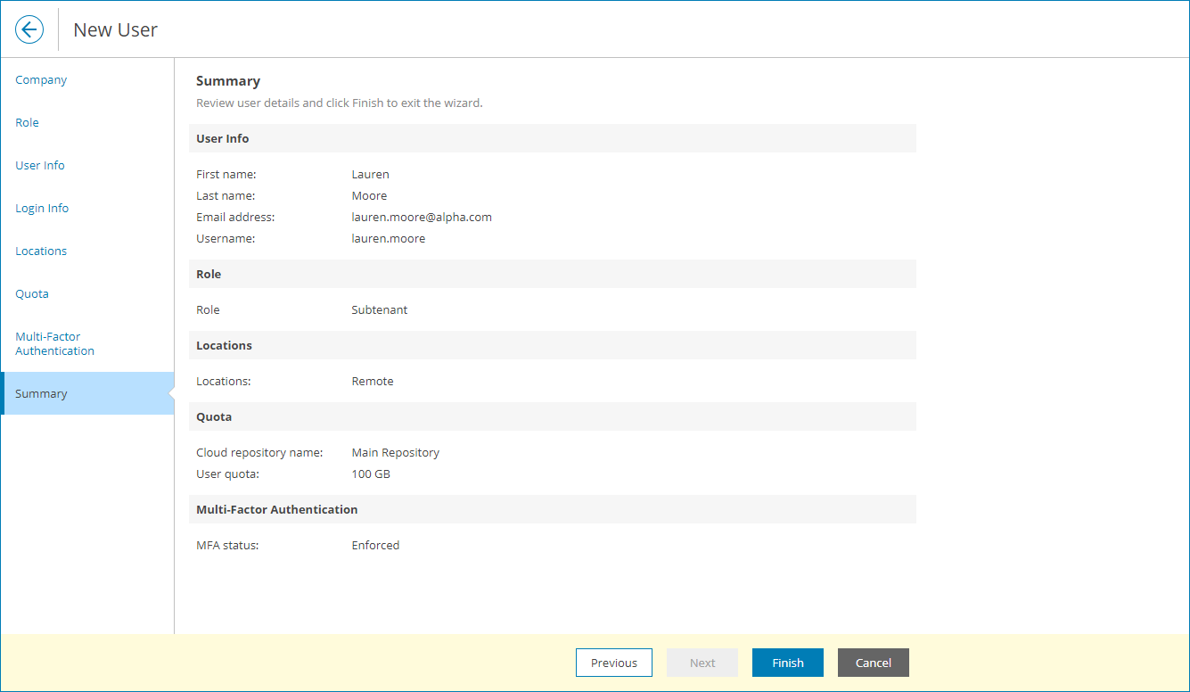
Task: Select the Summary step
Action: tap(41, 393)
